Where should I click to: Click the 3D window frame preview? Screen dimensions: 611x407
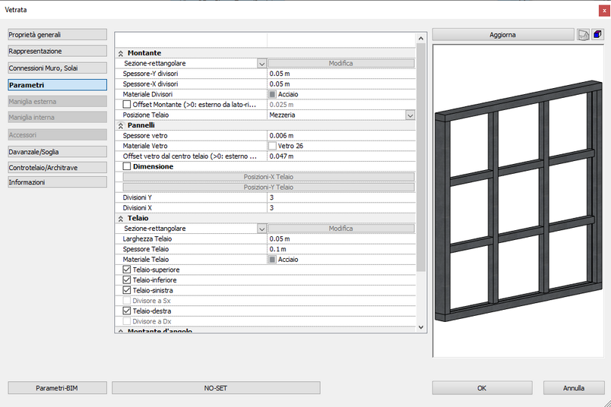point(518,201)
